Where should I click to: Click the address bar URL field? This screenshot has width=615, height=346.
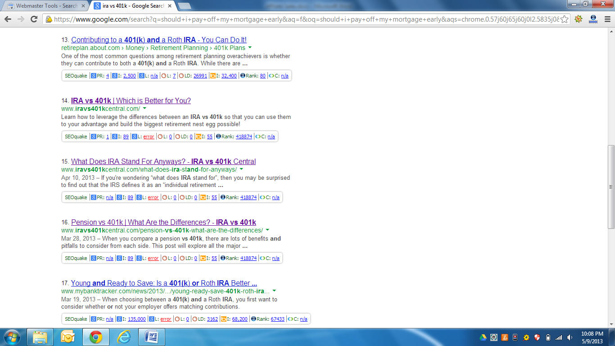coord(306,19)
